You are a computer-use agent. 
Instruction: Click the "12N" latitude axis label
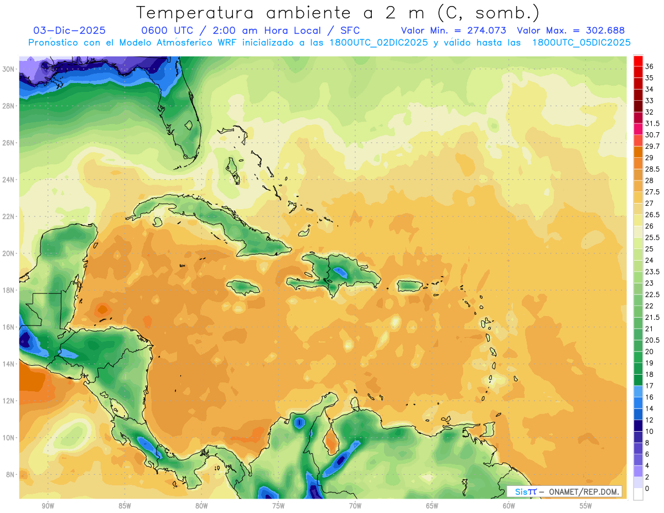[8, 401]
